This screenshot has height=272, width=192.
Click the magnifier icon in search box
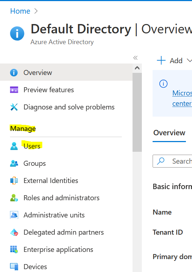[161, 161]
